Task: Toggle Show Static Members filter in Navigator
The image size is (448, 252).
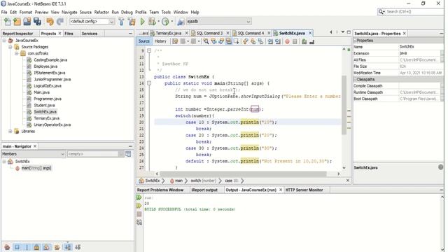Action: (27, 247)
